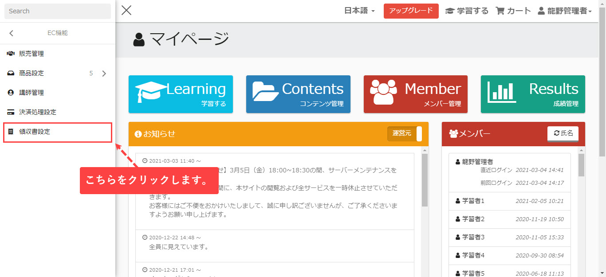Select 領収書設定 in the sidebar
Viewport: 606px width, 277px height.
point(35,132)
